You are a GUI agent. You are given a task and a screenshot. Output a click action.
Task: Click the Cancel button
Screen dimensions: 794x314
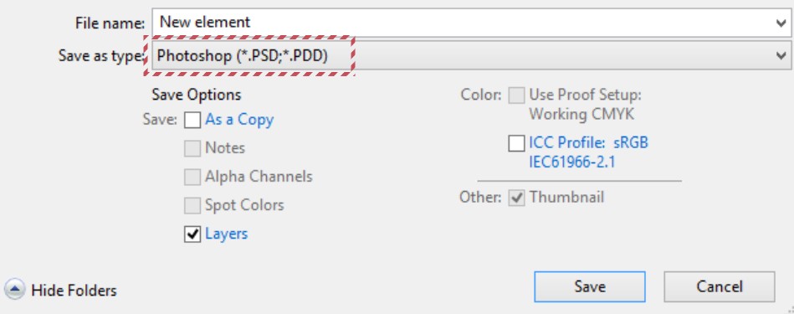720,286
